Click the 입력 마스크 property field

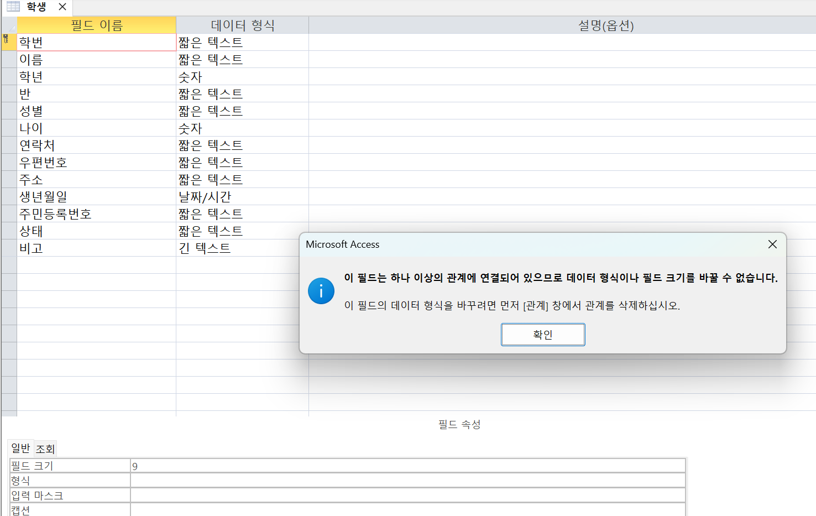click(x=407, y=496)
